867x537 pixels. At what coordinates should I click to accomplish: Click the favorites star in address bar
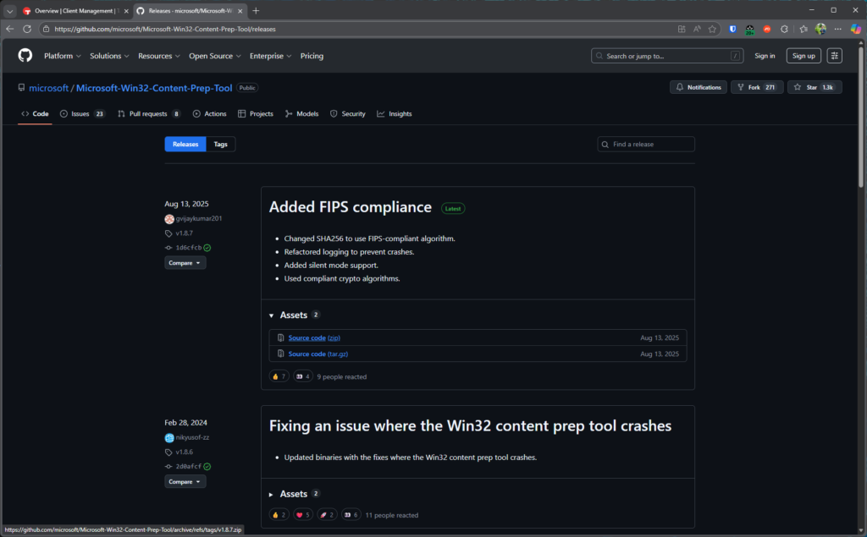712,29
